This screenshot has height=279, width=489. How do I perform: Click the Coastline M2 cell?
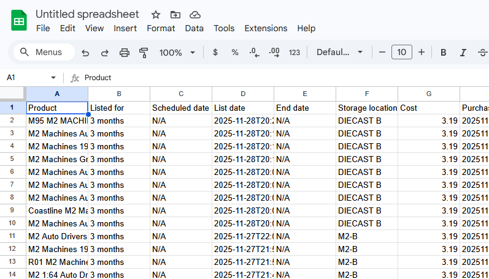(x=57, y=210)
